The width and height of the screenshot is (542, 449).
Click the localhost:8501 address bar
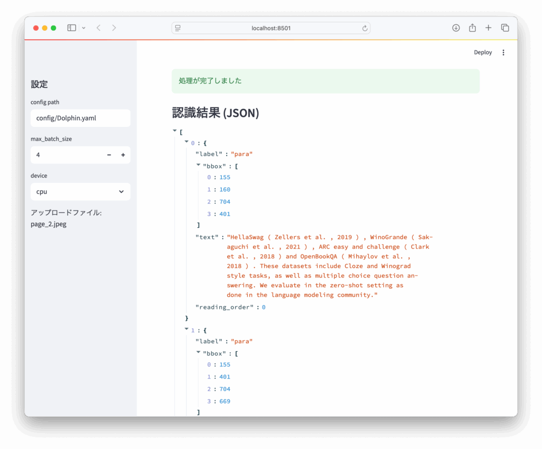coord(271,28)
